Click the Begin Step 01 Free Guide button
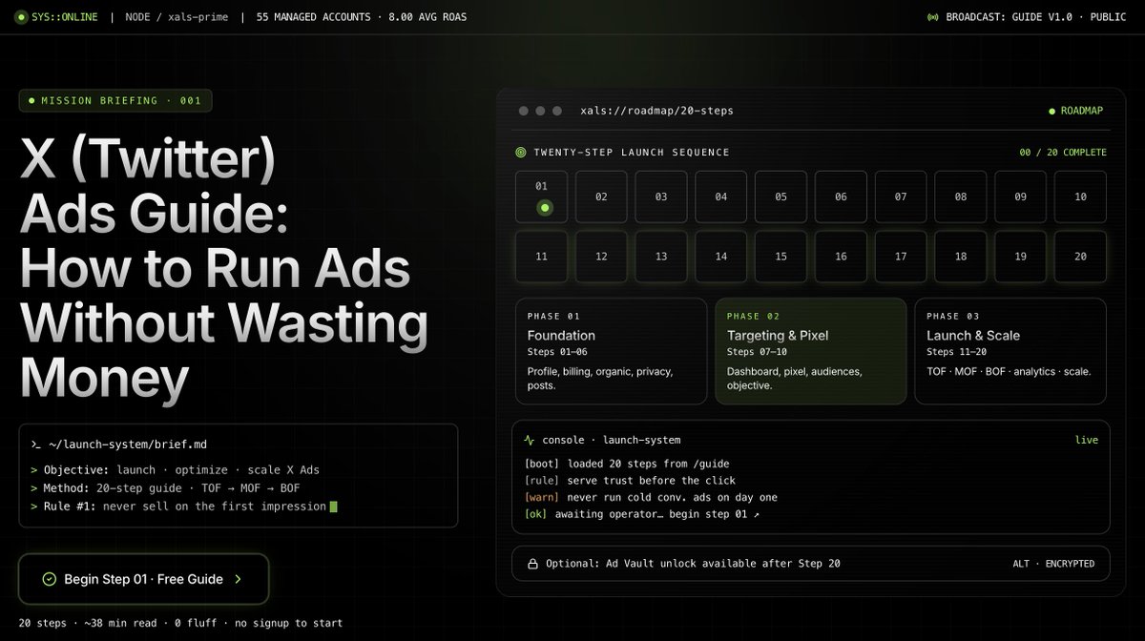 click(x=143, y=579)
